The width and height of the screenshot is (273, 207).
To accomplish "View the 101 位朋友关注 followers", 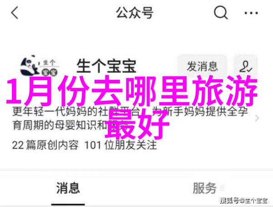I will coord(121,145).
